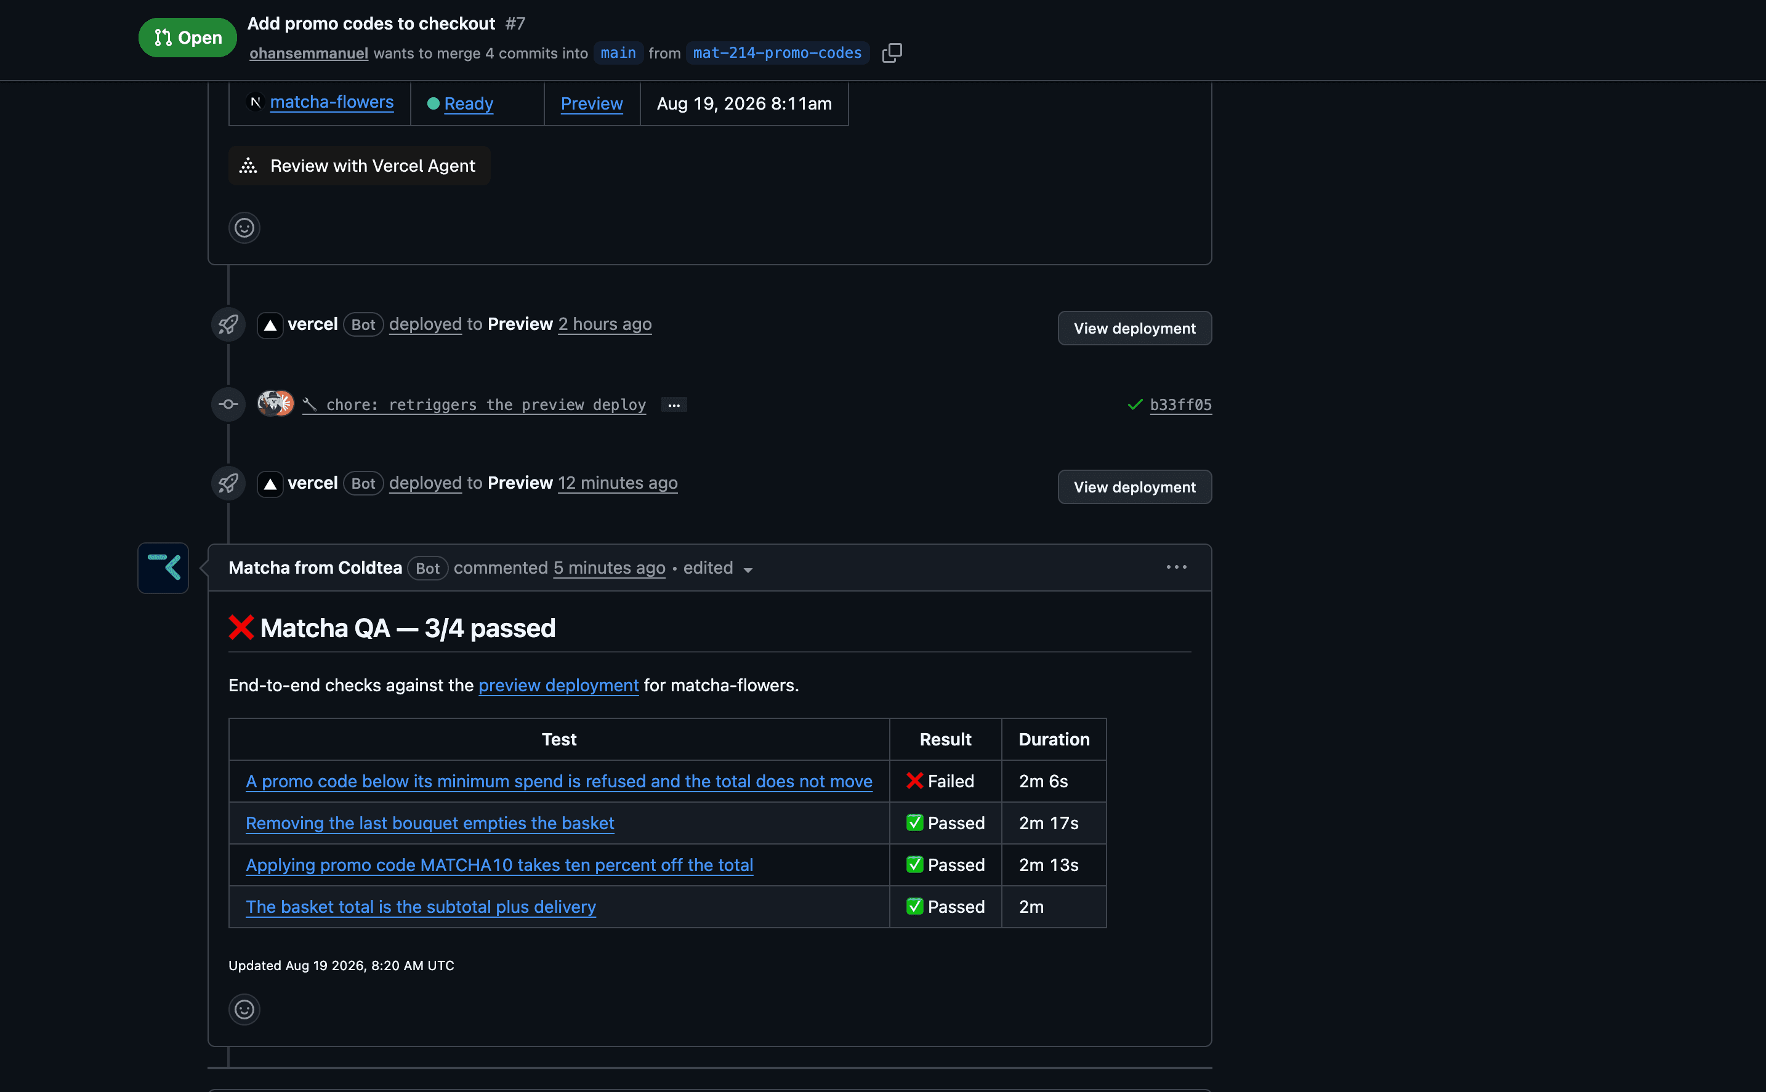Click the 2m 6s duration cell
This screenshot has width=1766, height=1092.
coord(1054,781)
